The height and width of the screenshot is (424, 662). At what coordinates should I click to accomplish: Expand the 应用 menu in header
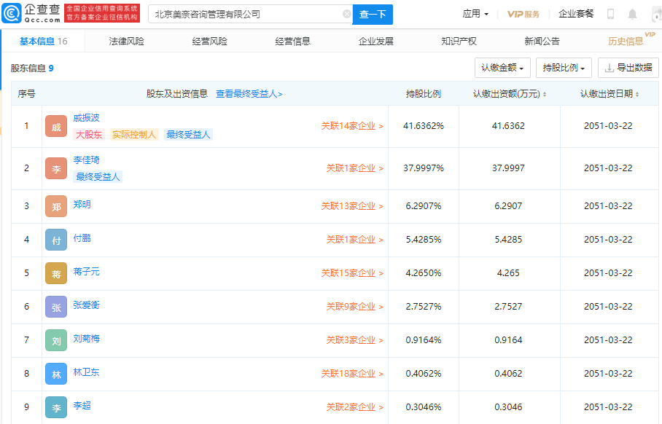pos(475,14)
